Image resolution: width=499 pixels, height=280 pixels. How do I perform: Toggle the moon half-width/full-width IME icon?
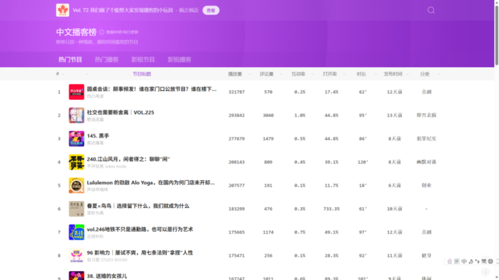[471, 261]
